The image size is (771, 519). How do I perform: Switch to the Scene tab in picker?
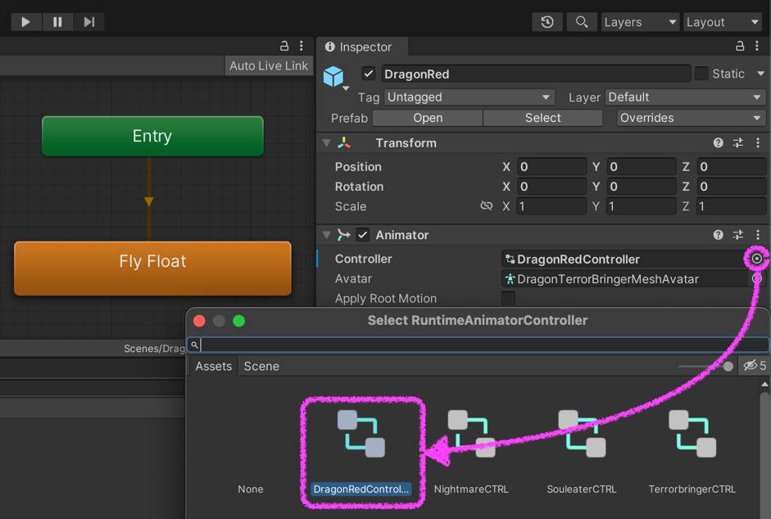261,366
